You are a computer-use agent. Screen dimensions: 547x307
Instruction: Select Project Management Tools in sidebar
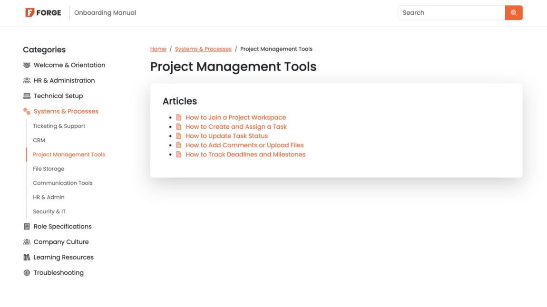coord(68,154)
